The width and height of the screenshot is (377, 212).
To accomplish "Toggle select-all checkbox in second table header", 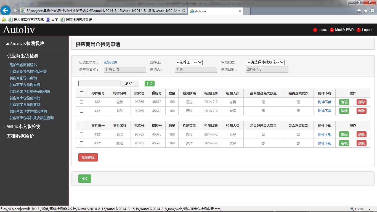I will (x=81, y=125).
